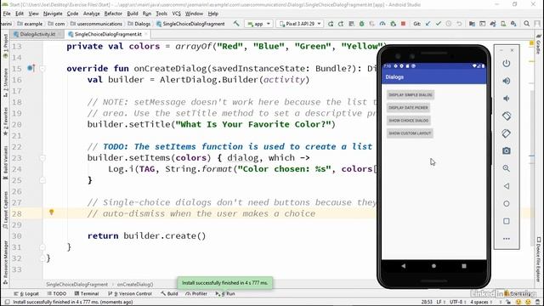The width and height of the screenshot is (544, 306).
Task: Click the emulator sidebar Back triangle
Action: (507, 186)
